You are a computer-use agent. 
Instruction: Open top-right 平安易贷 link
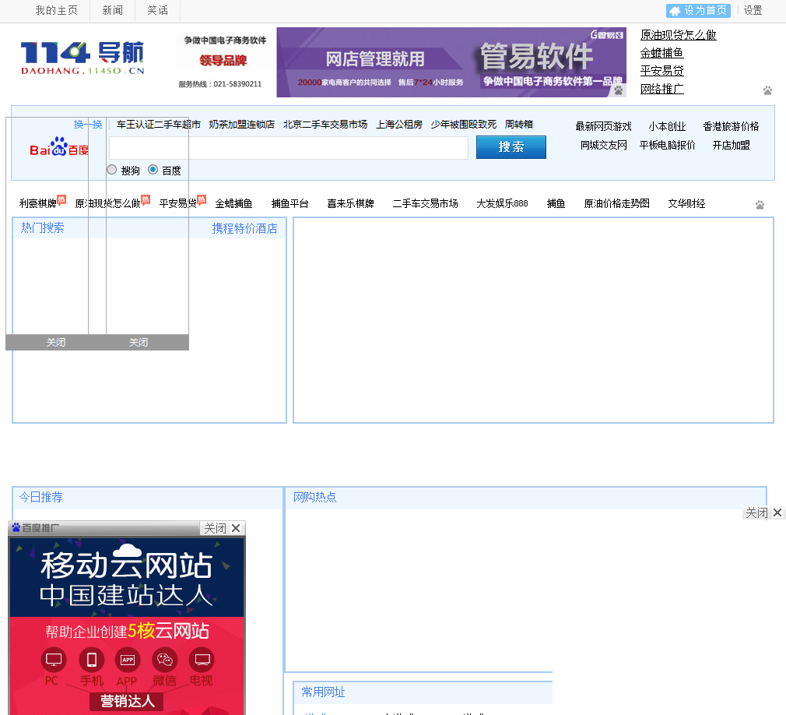pos(661,71)
